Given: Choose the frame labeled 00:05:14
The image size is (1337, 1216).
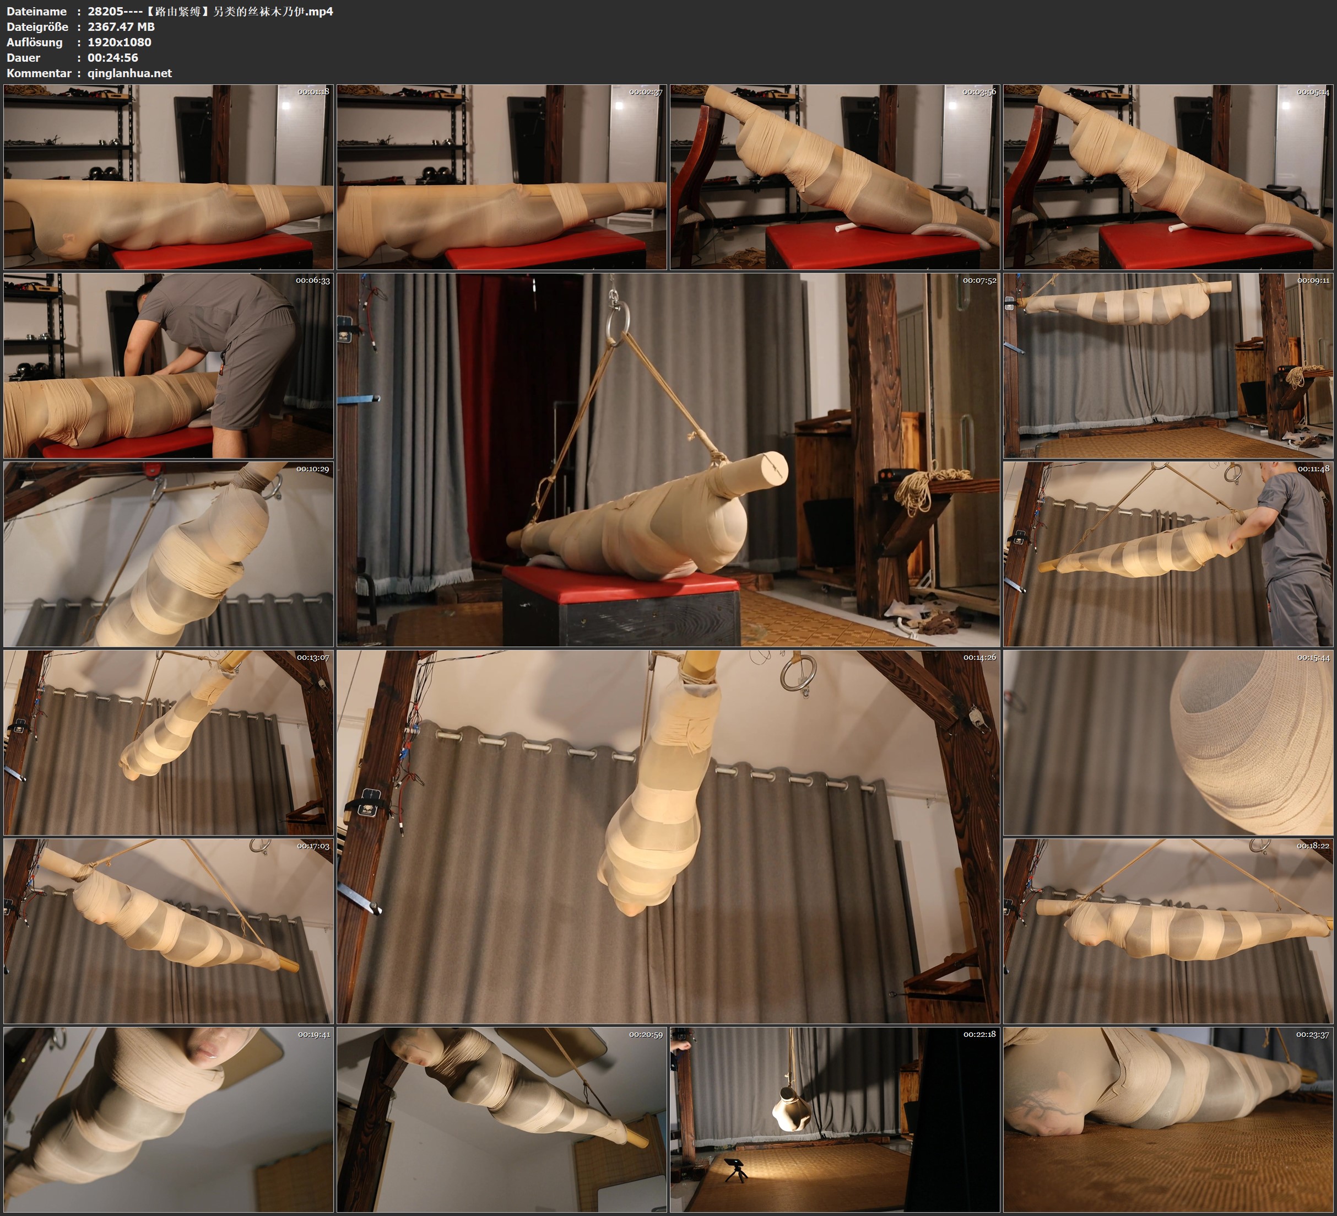Looking at the screenshot, I should tap(1168, 176).
